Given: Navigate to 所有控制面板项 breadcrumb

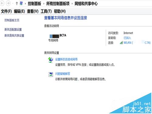Looking at the screenshot, I should point(58,4).
